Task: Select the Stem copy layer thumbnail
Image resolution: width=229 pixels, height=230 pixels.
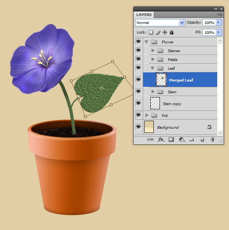Action: [155, 103]
